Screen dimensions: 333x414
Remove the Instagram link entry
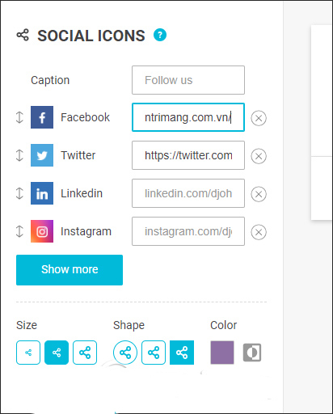[x=259, y=232]
